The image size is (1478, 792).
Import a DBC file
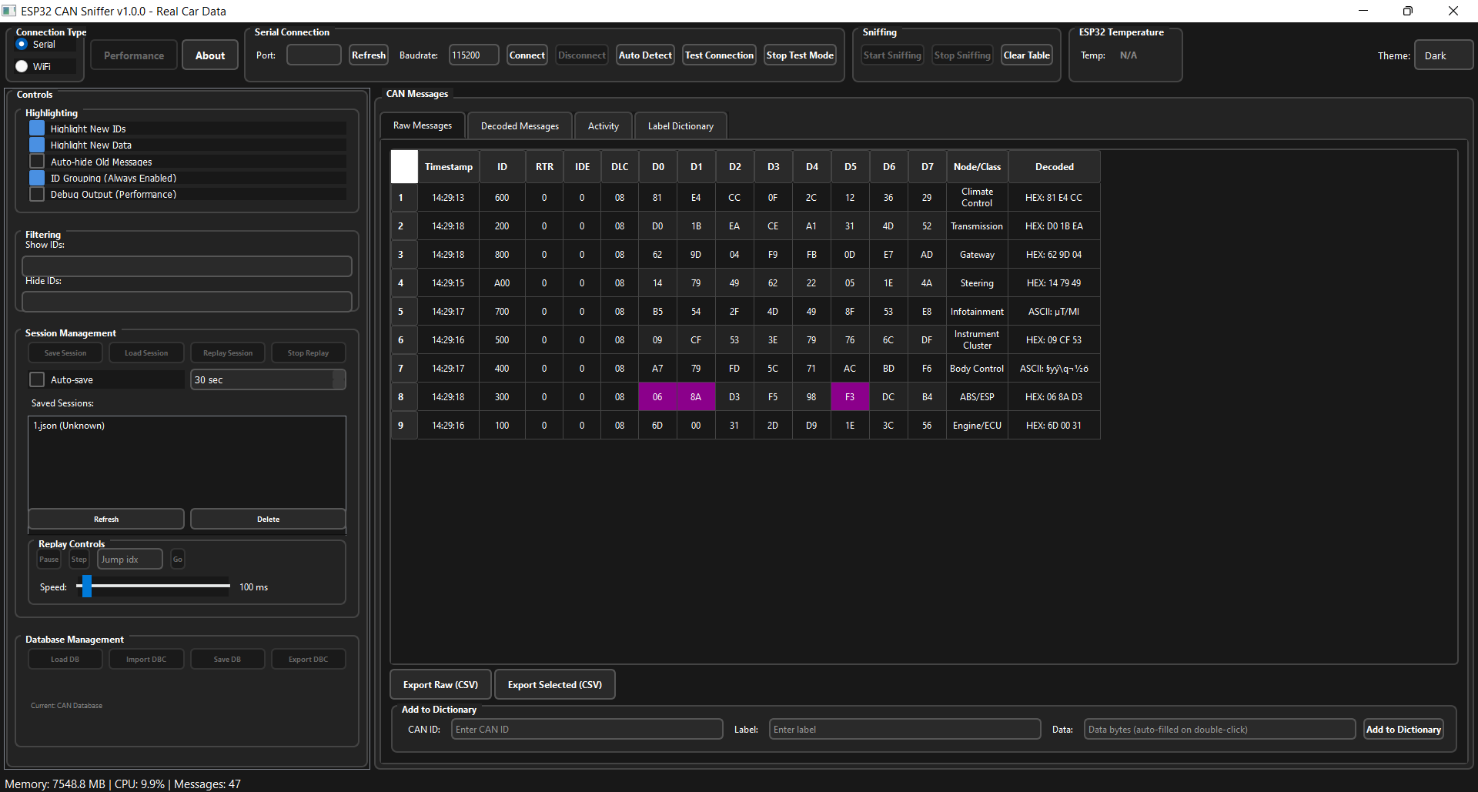145,659
